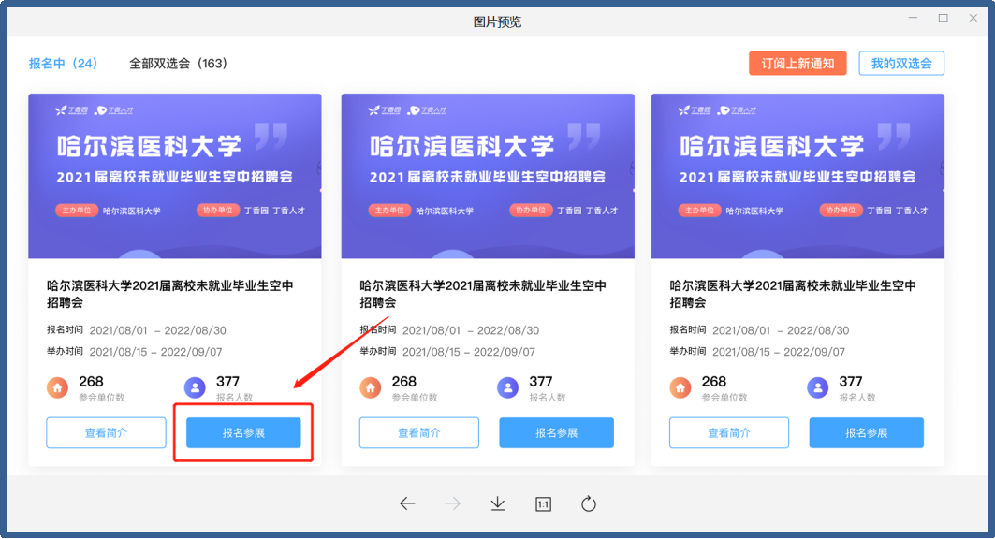Click the back navigation arrow in image viewer
995x539 pixels.
coord(407,503)
